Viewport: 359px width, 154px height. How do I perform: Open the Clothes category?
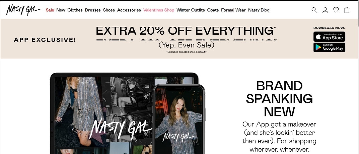click(75, 10)
